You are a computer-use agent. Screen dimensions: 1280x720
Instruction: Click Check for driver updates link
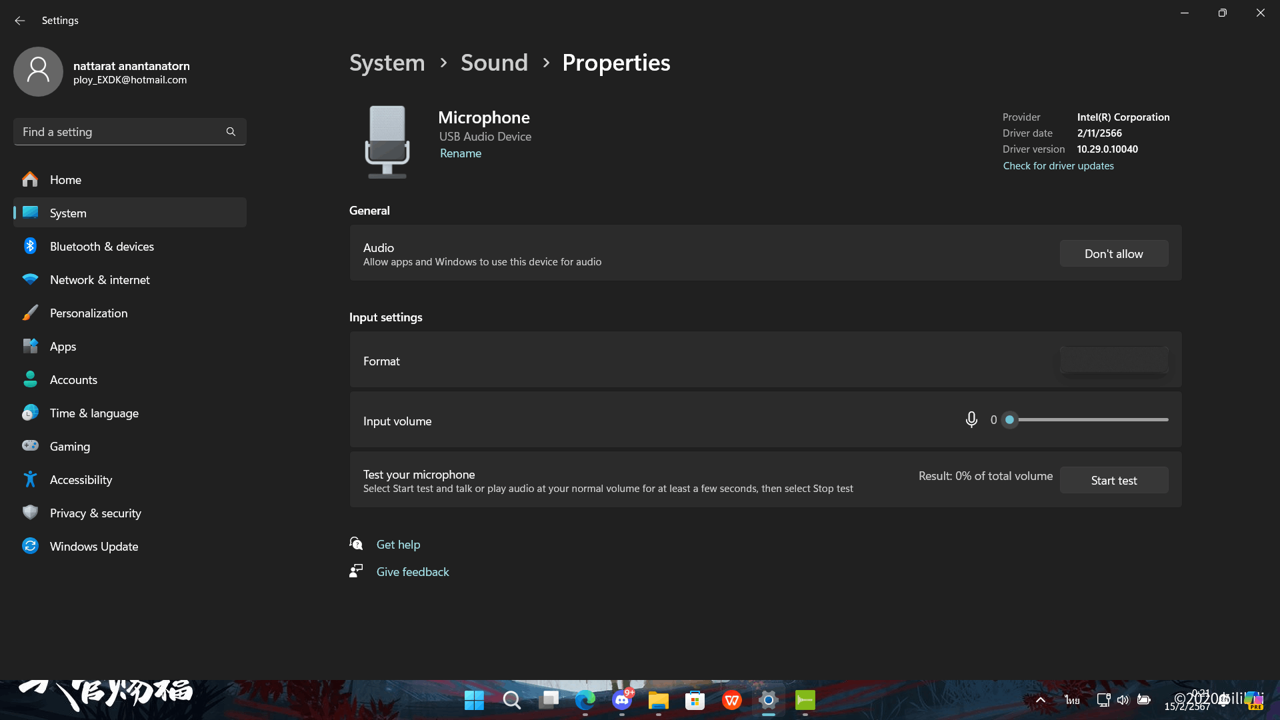(1058, 166)
